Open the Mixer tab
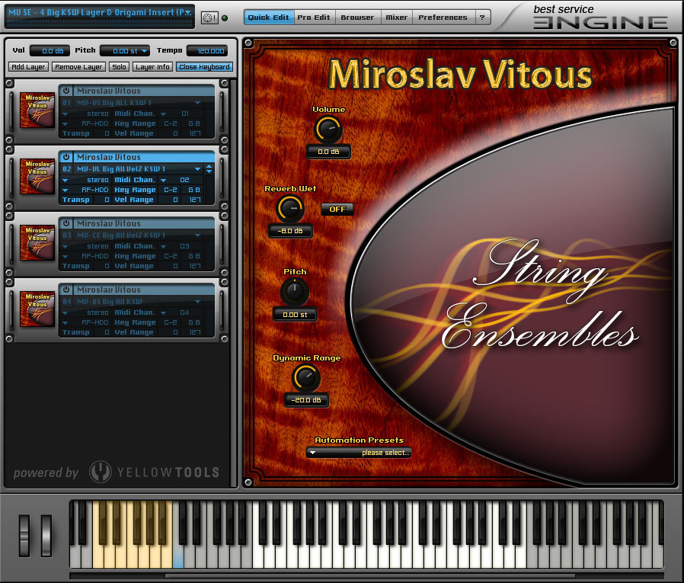 point(397,18)
